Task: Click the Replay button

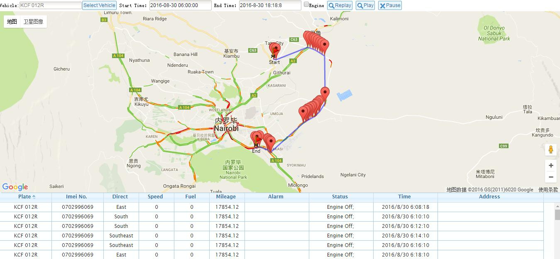Action: [x=340, y=5]
